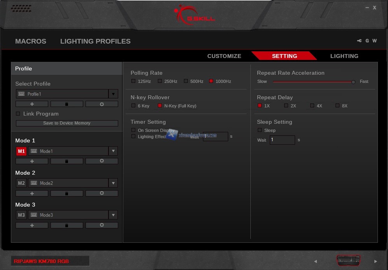This screenshot has width=388, height=270.
Task: Delete the selected profile with trash icon
Action: pos(66,104)
